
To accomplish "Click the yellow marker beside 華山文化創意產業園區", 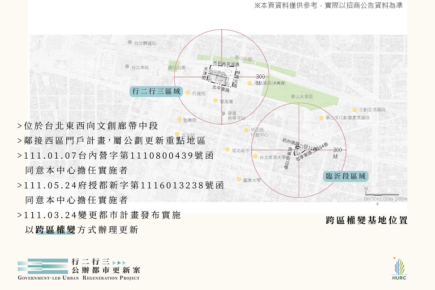I will click(321, 118).
